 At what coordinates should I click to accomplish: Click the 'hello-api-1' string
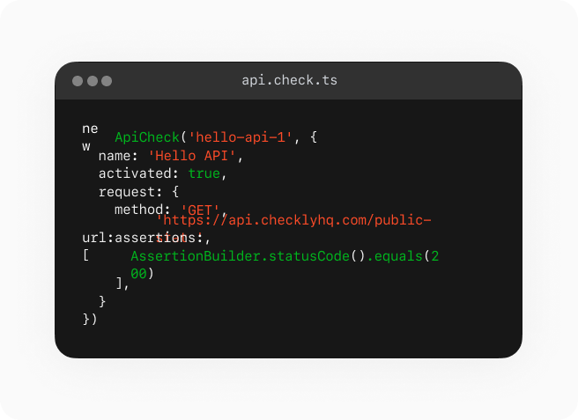coord(241,137)
